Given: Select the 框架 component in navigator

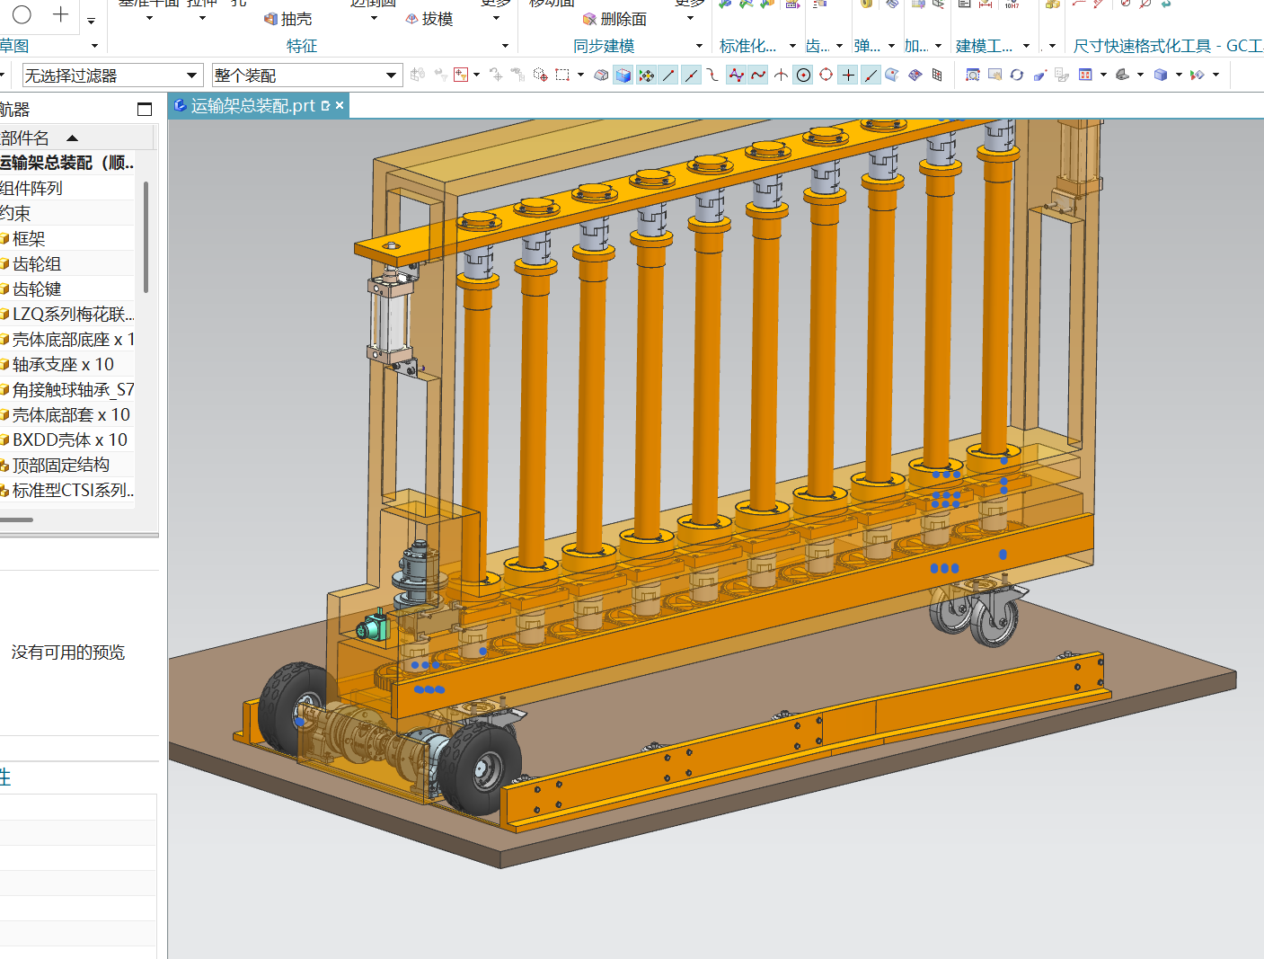Looking at the screenshot, I should [29, 238].
